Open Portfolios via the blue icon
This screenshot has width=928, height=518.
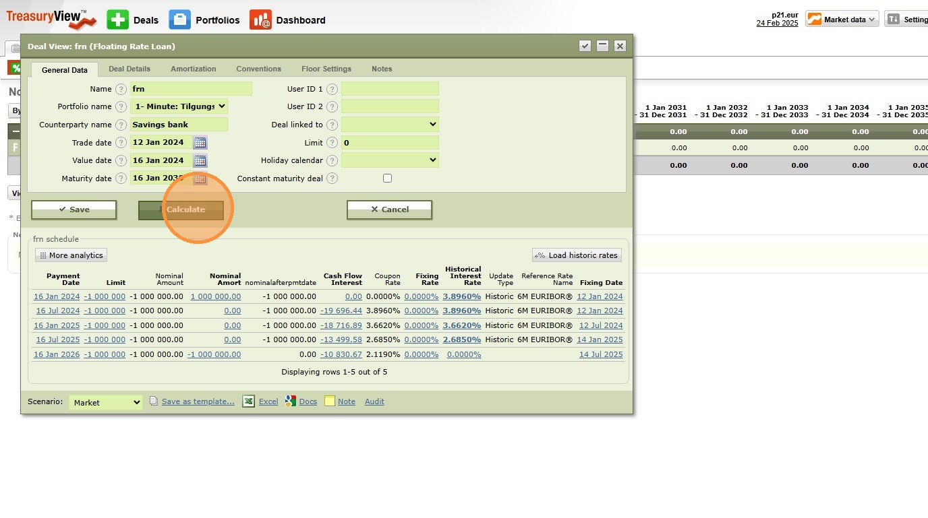(x=179, y=20)
